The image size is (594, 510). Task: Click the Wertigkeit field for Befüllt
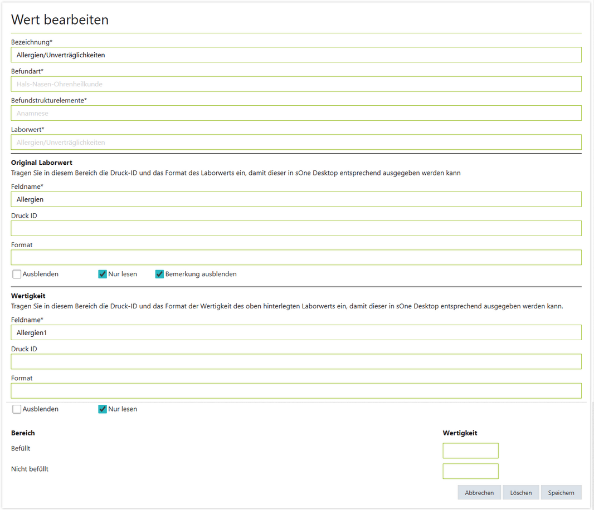(470, 450)
